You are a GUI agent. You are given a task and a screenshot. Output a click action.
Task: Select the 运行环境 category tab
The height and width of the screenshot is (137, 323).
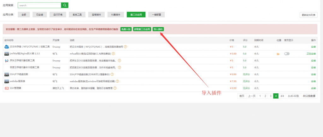(x=58, y=15)
